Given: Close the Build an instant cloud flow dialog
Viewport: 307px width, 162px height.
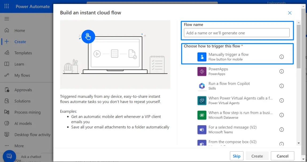Looking at the screenshot, I should (x=290, y=13).
